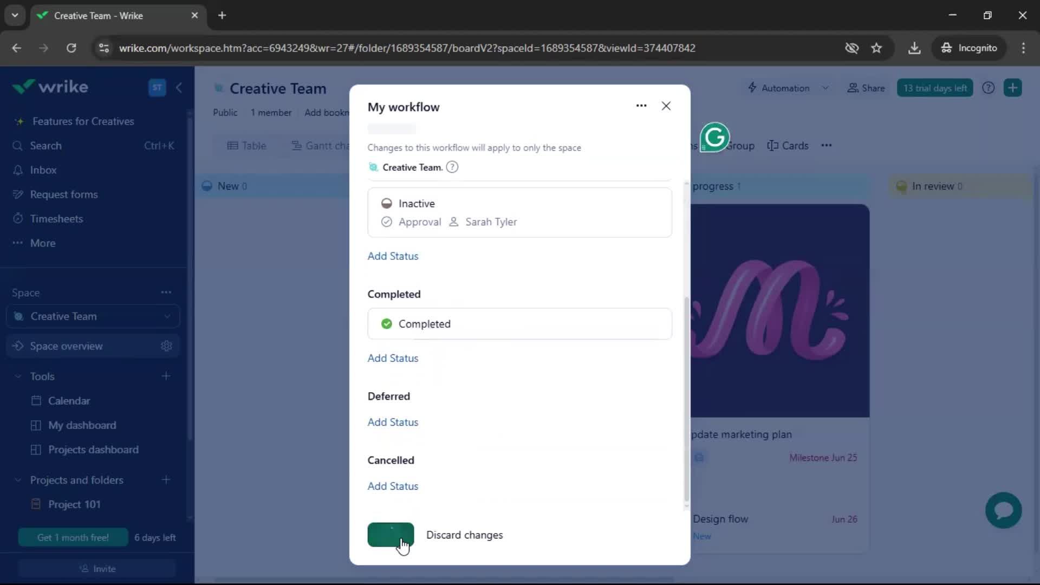The height and width of the screenshot is (585, 1040).
Task: Open the workflow dialog three-dot options menu
Action: pyautogui.click(x=641, y=106)
